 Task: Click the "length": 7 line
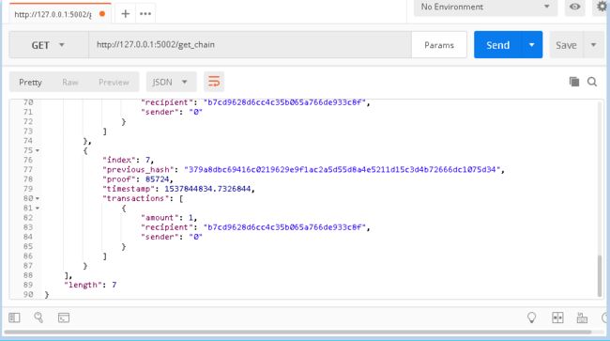click(90, 285)
